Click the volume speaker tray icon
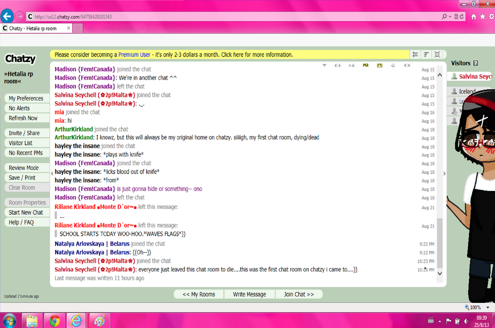This screenshot has height=328, width=495. pos(466,321)
